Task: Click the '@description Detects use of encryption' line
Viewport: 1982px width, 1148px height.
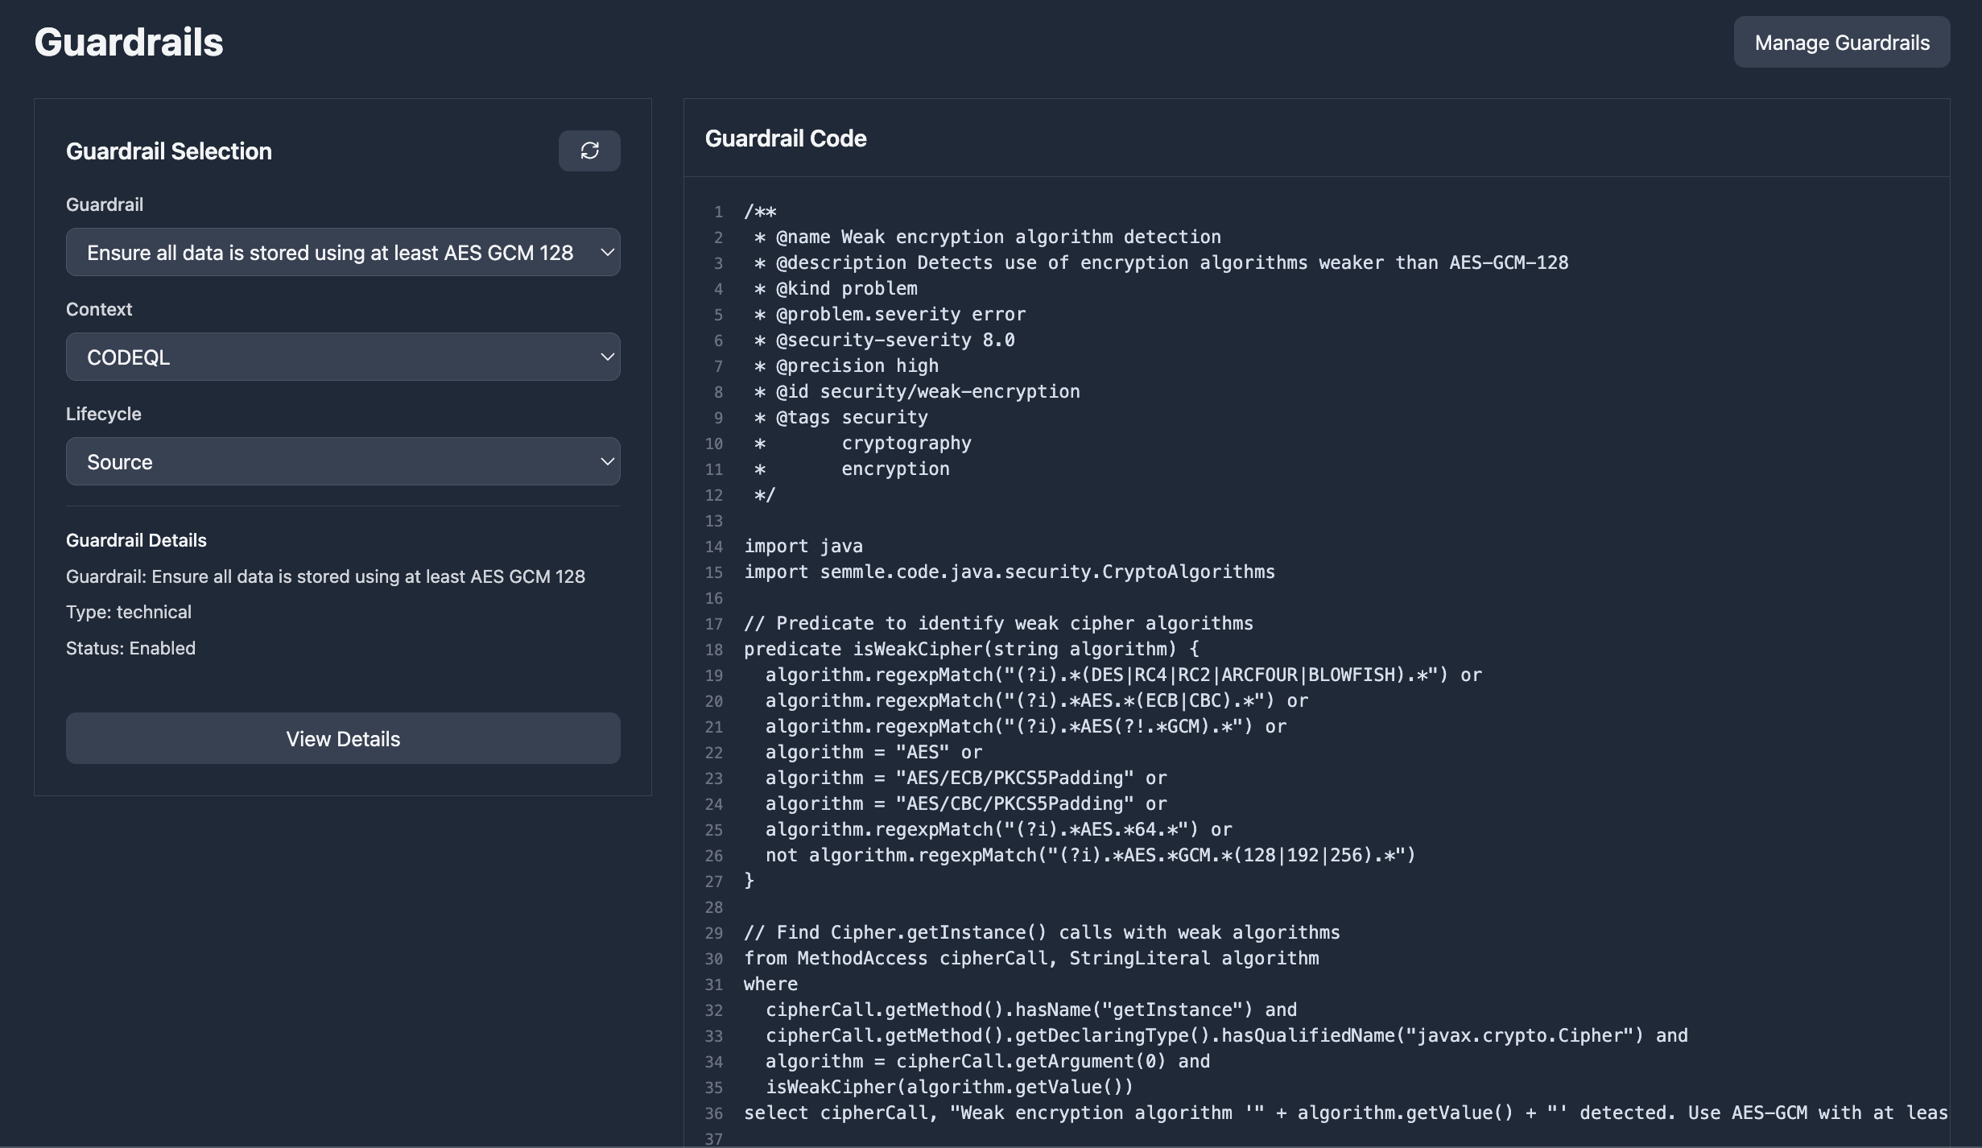Action: (x=1162, y=262)
